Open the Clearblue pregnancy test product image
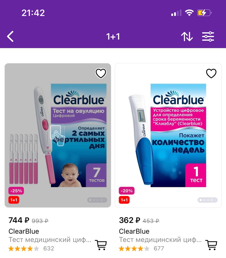The width and height of the screenshot is (226, 258). tap(168, 135)
